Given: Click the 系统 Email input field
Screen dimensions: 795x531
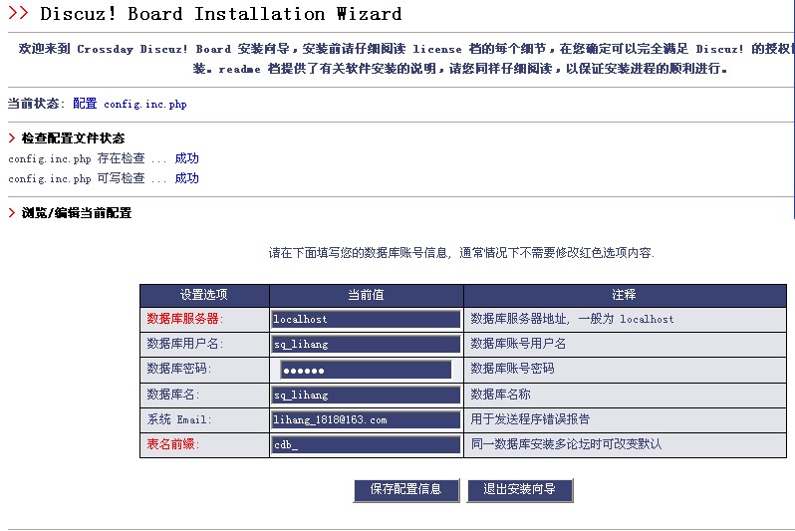Looking at the screenshot, I should [366, 420].
